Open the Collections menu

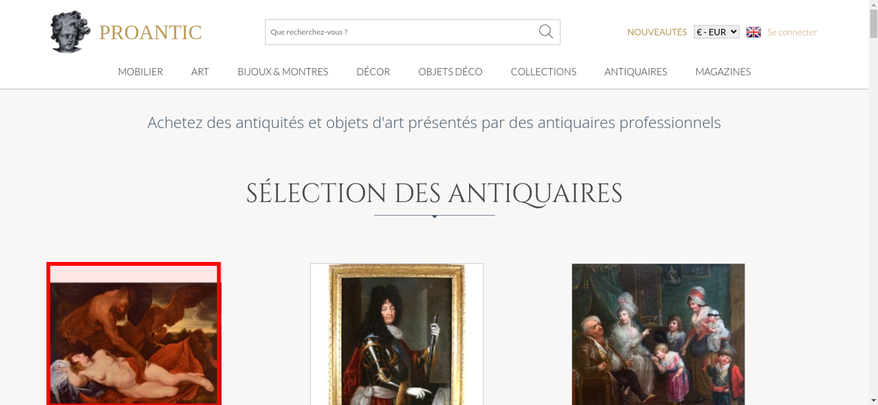coord(543,72)
